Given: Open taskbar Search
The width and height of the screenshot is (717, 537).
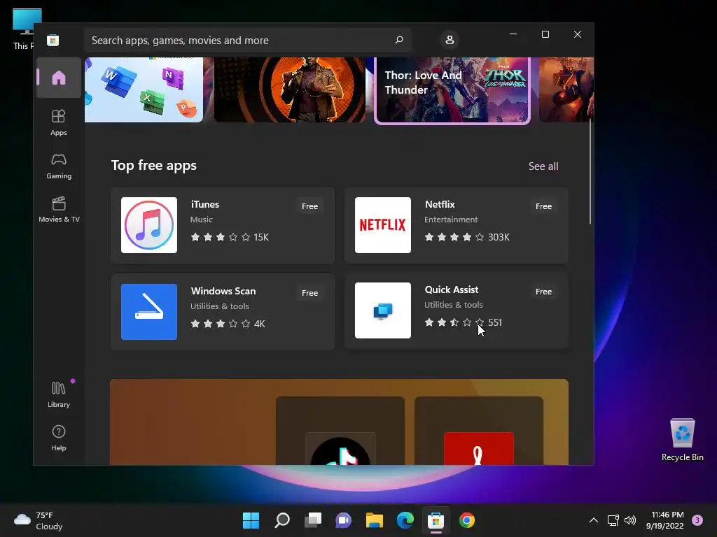Looking at the screenshot, I should [282, 520].
